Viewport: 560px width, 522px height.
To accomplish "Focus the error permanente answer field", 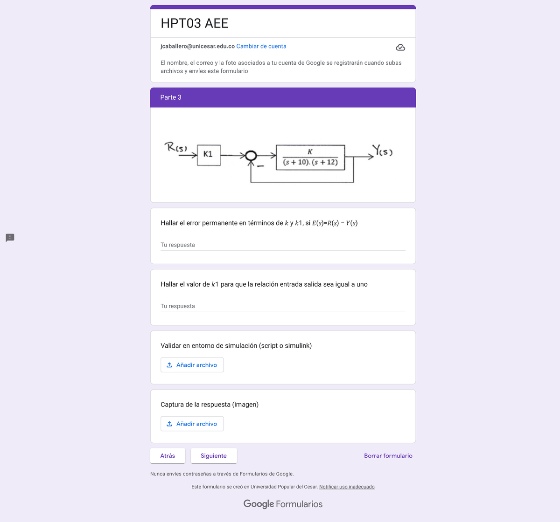I will click(283, 245).
